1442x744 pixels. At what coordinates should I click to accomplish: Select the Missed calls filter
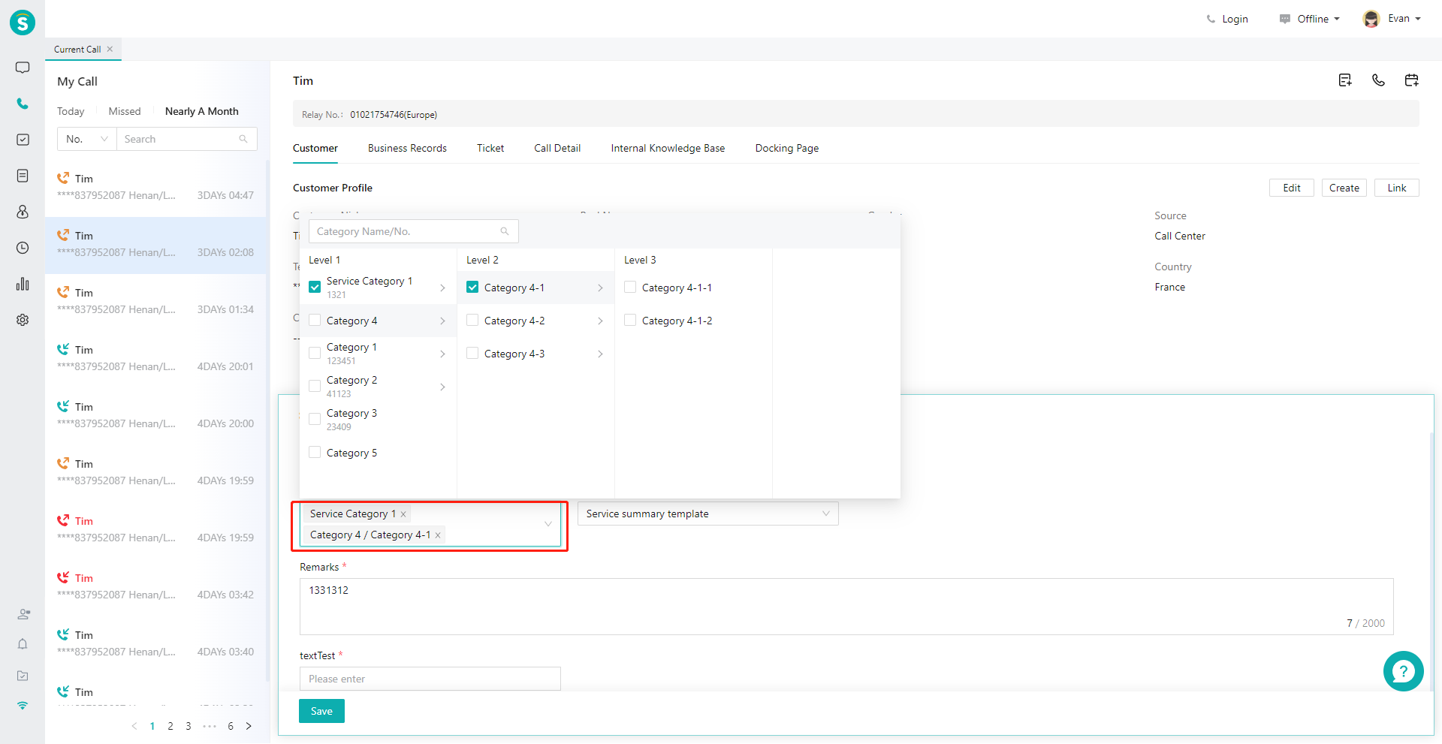[x=125, y=111]
